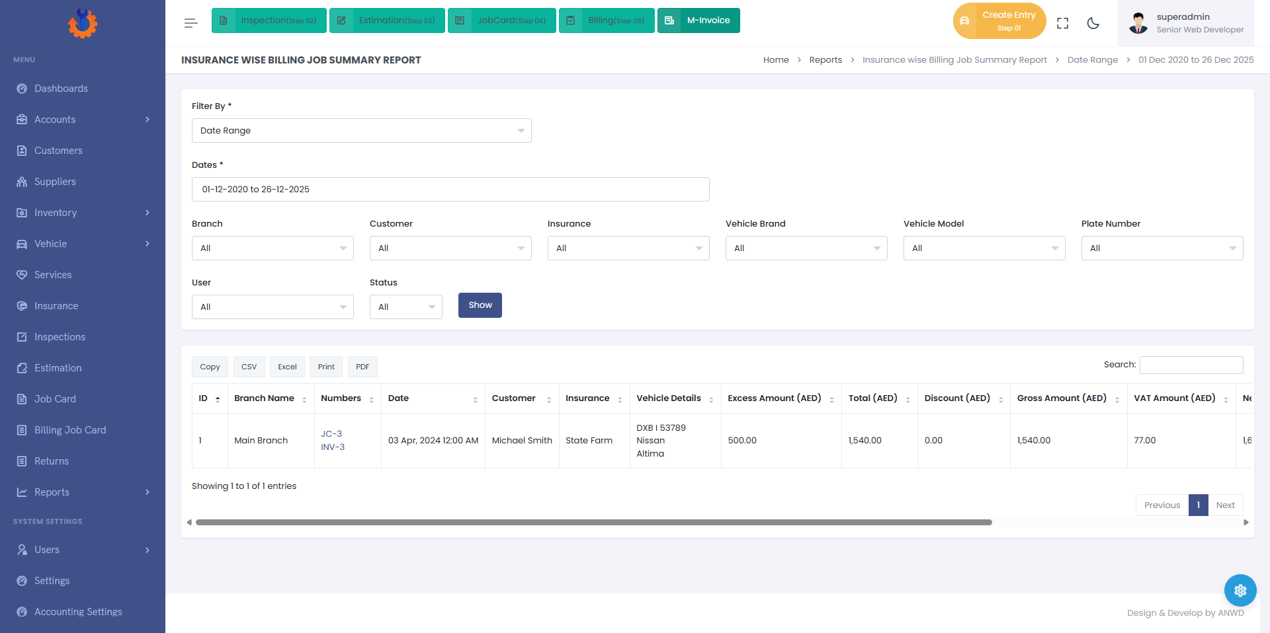Click the Show button
This screenshot has width=1270, height=633.
pos(480,305)
